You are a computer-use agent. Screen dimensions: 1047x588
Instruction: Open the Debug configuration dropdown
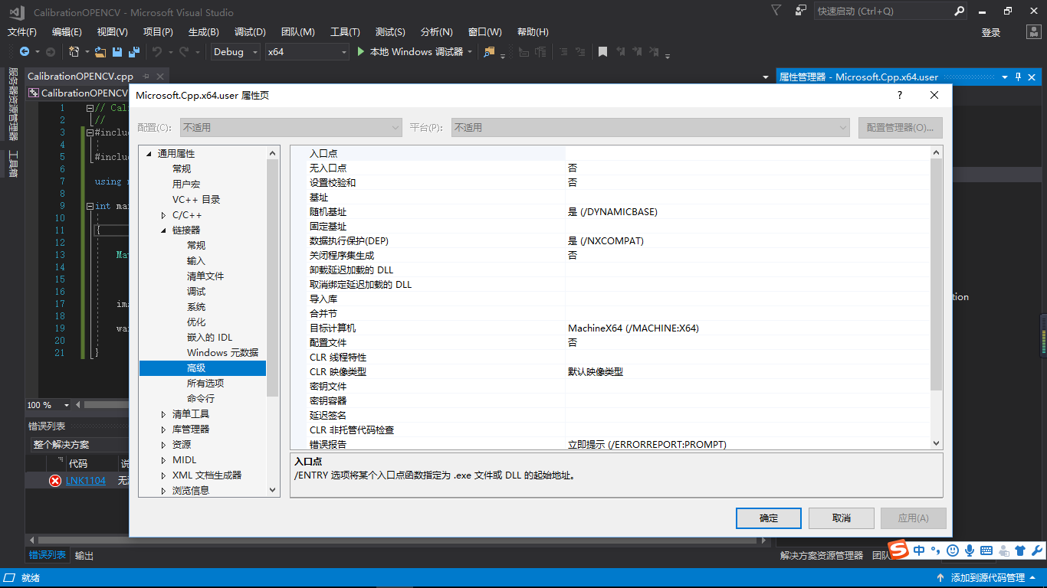(x=234, y=52)
